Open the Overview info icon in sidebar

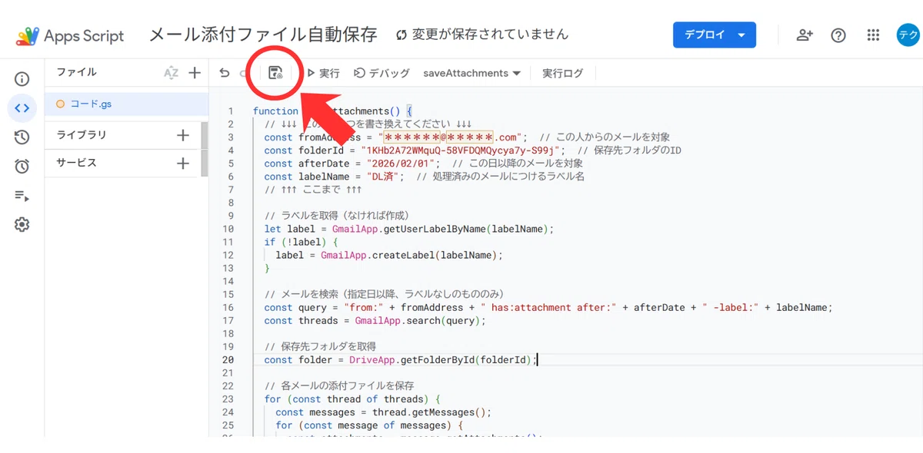click(22, 79)
